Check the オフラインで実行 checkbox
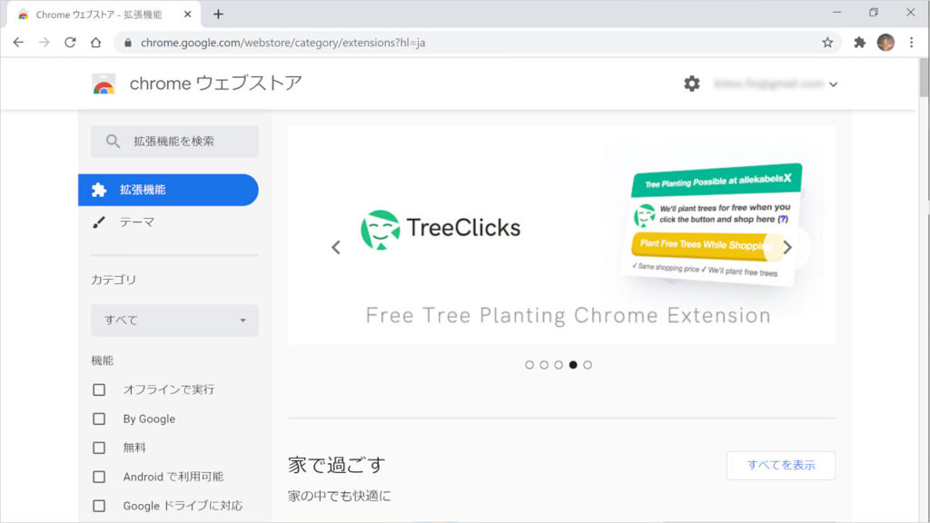The image size is (930, 523). pyautogui.click(x=97, y=389)
